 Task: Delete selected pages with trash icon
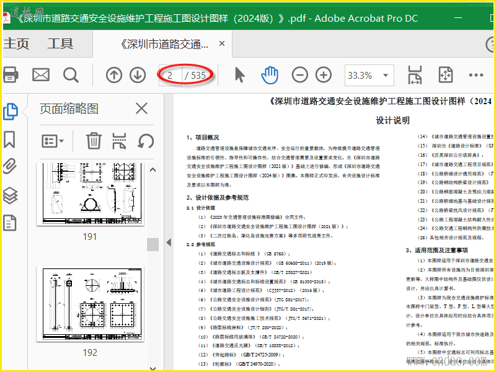pos(94,141)
